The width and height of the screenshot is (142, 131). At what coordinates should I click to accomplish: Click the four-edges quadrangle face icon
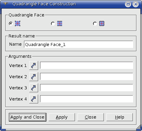click(x=102, y=24)
